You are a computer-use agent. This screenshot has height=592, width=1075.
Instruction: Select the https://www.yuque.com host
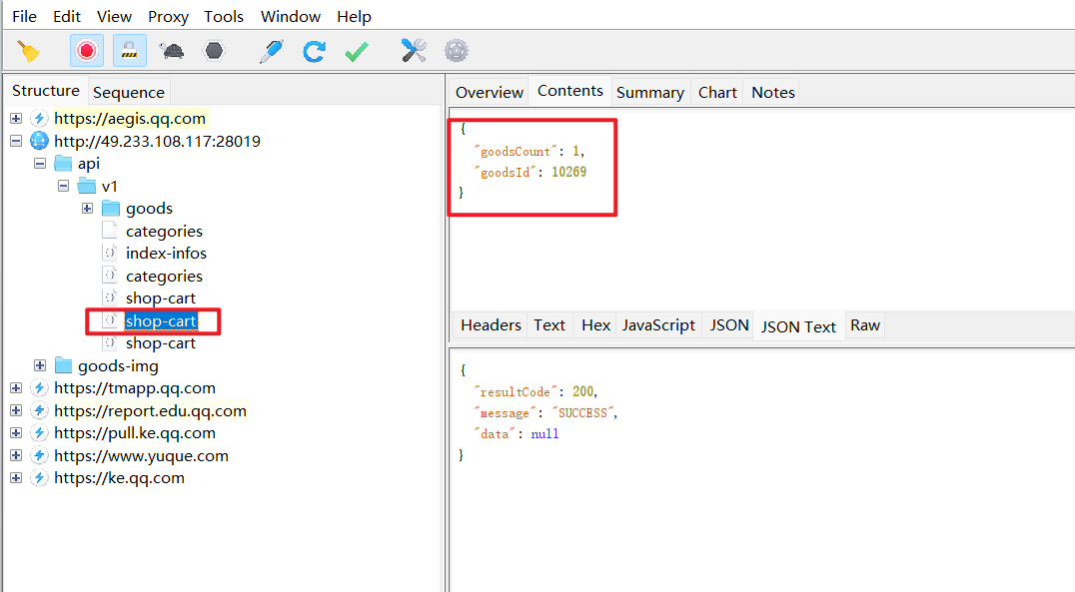click(x=141, y=455)
